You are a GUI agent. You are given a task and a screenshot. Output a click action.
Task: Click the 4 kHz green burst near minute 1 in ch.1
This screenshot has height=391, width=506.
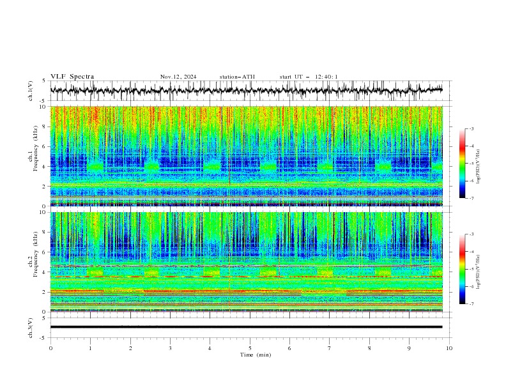95,167
